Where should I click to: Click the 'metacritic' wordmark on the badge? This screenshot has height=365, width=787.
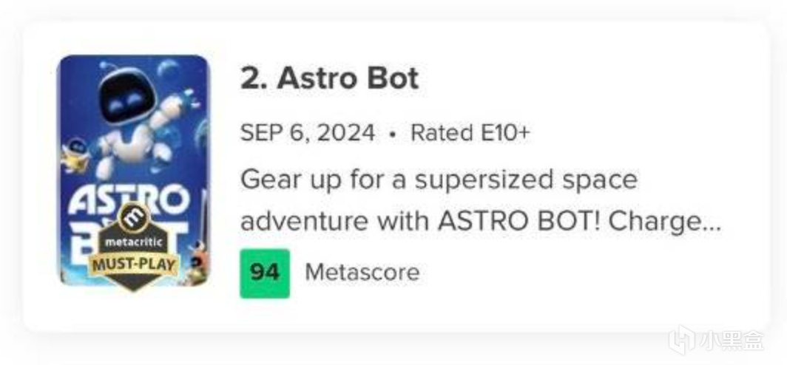pyautogui.click(x=134, y=241)
